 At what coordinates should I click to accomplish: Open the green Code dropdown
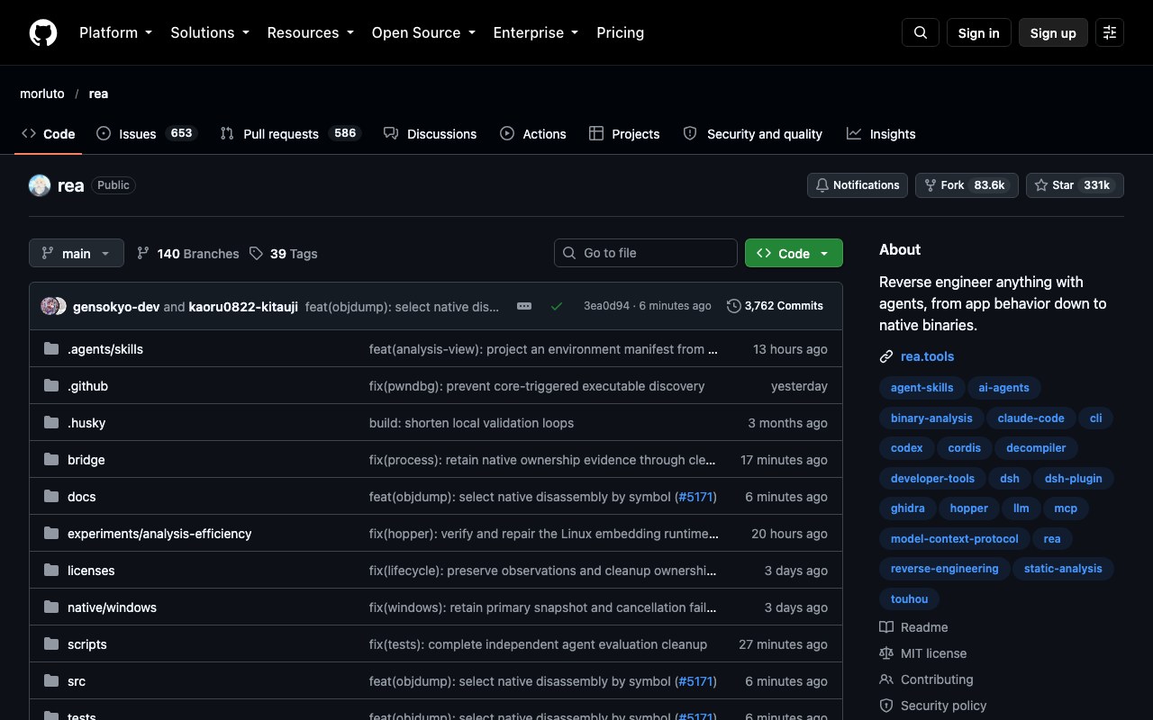[x=794, y=253]
